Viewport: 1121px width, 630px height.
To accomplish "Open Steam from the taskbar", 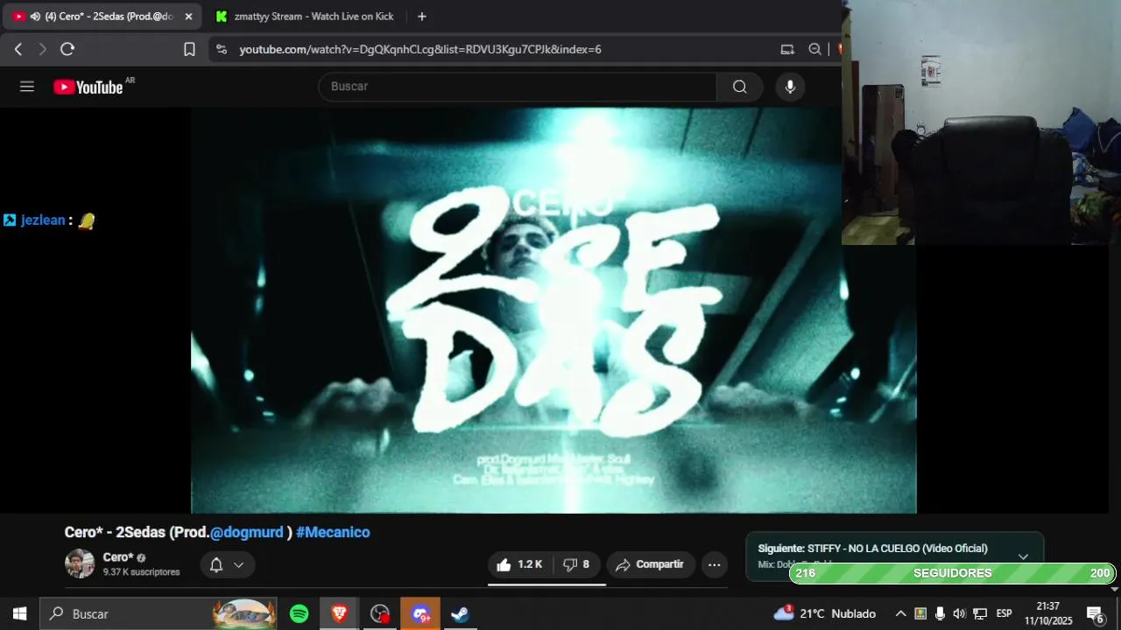I will click(461, 614).
